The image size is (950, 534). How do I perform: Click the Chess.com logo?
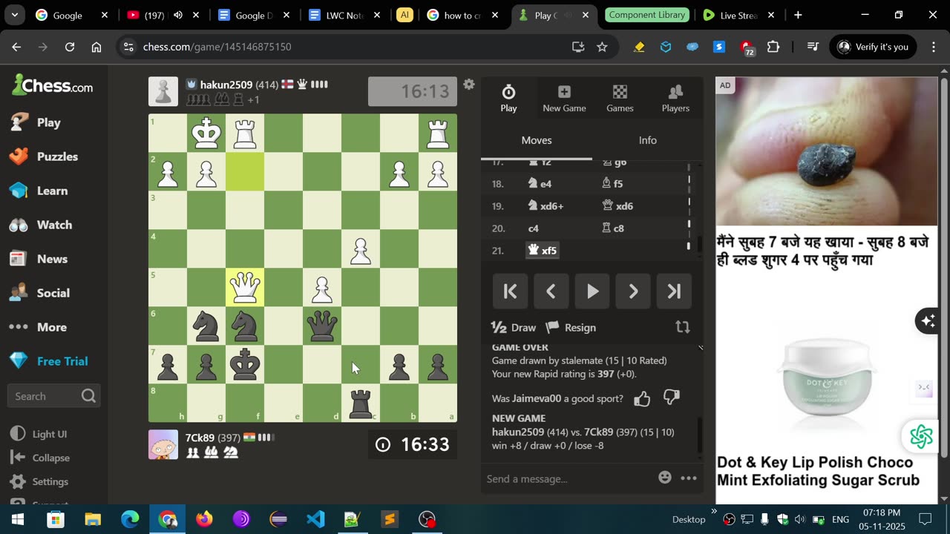[53, 85]
